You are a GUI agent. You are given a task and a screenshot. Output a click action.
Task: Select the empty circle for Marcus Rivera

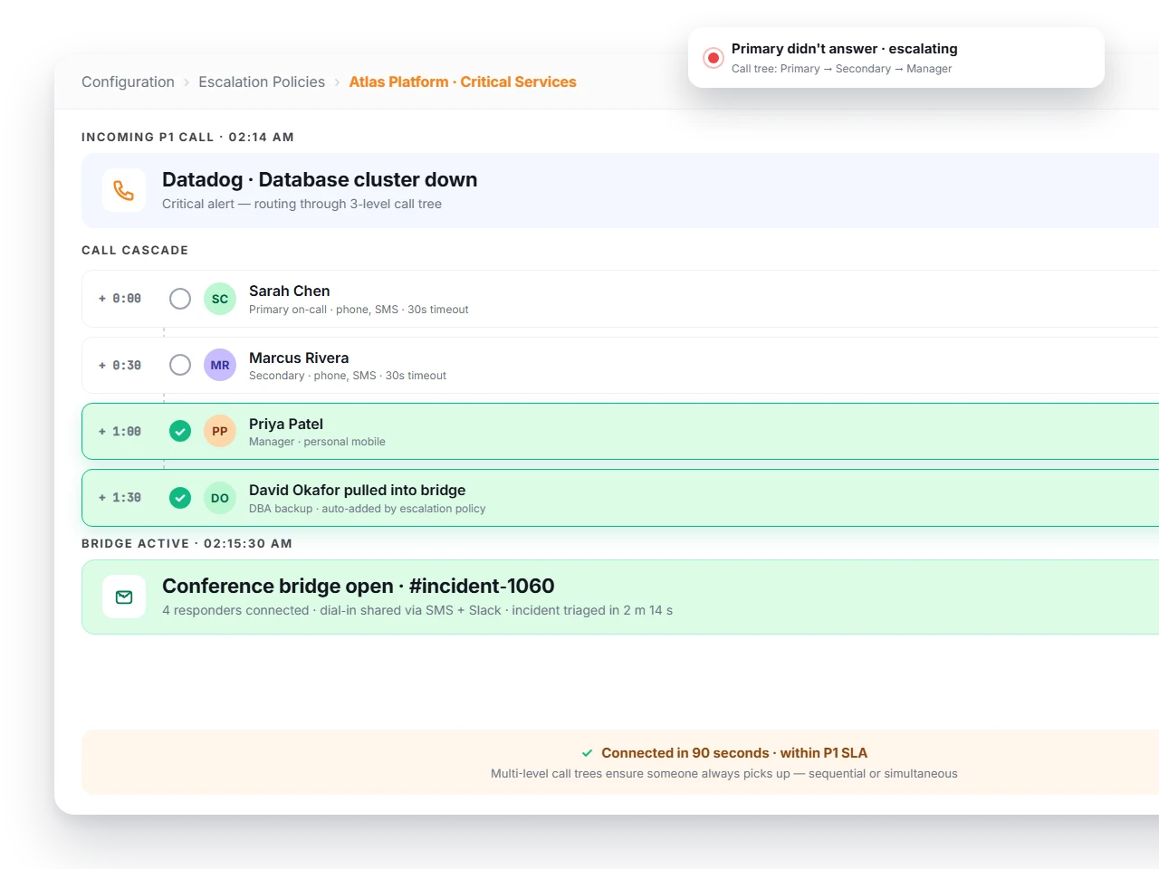(x=180, y=365)
